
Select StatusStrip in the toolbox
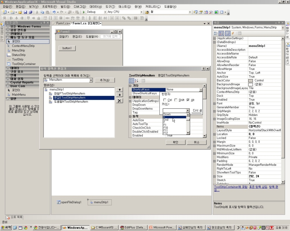[19, 55]
